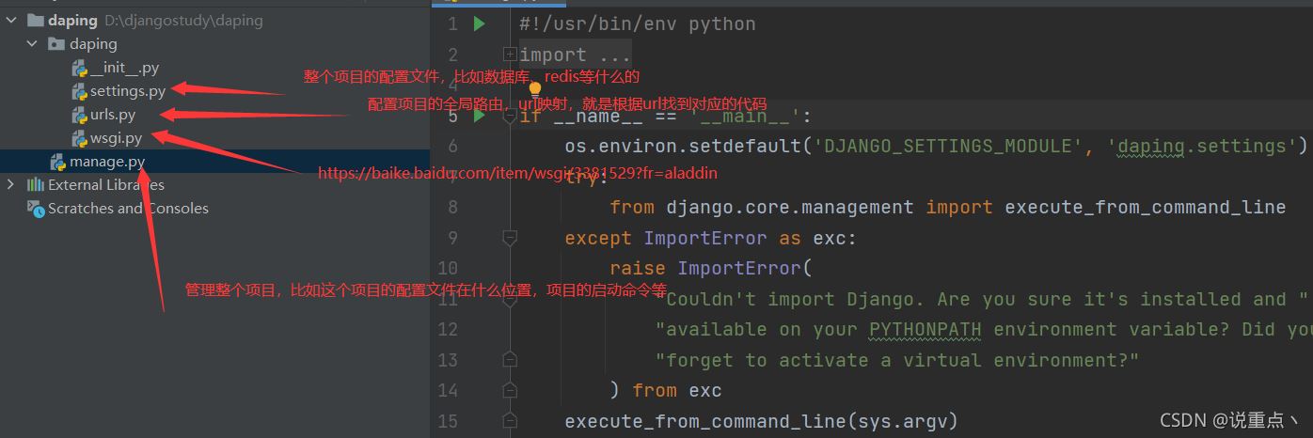Select __init__.py in the project tree
1313x438 pixels.
124,68
